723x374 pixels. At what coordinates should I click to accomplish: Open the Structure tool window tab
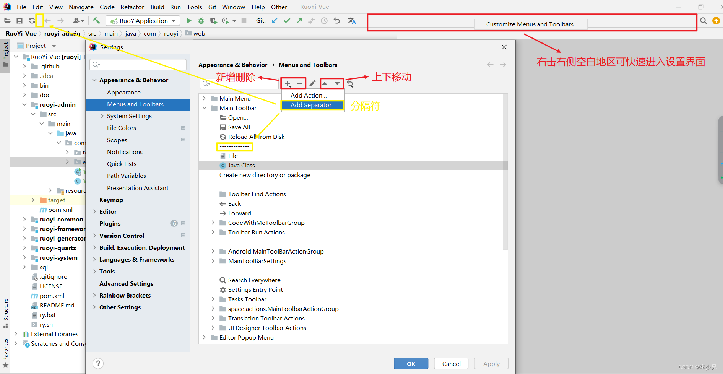coord(6,313)
